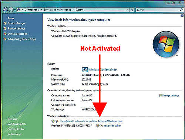Select System and Maintenance breadcrumb
The height and width of the screenshot is (140, 185).
(57, 10)
